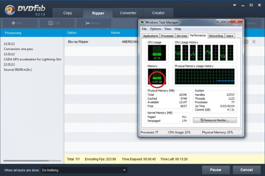Click the 'Conversion: one pass' log entry

[19, 49]
